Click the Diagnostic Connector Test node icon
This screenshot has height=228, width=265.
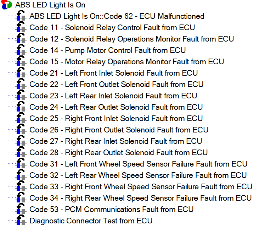click(x=21, y=220)
